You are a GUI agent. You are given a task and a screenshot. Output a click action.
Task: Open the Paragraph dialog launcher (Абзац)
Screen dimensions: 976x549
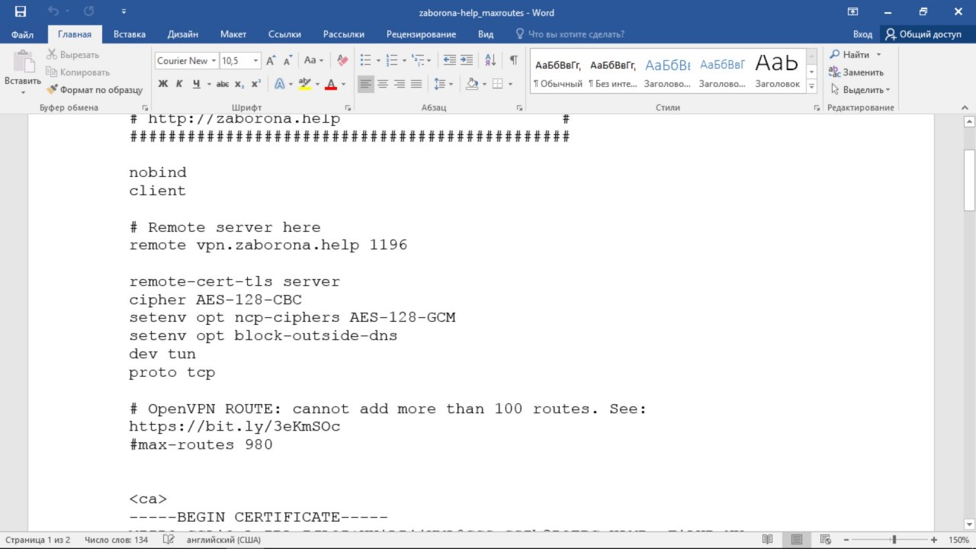click(521, 108)
